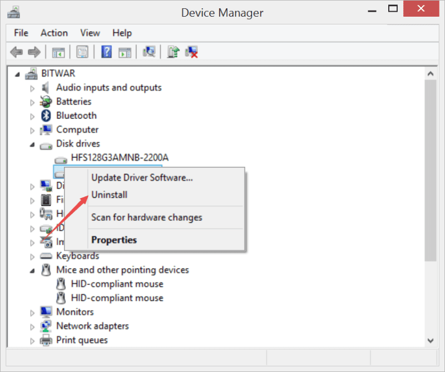The width and height of the screenshot is (445, 372).
Task: Open the Properties toolbar icon
Action: tap(82, 52)
